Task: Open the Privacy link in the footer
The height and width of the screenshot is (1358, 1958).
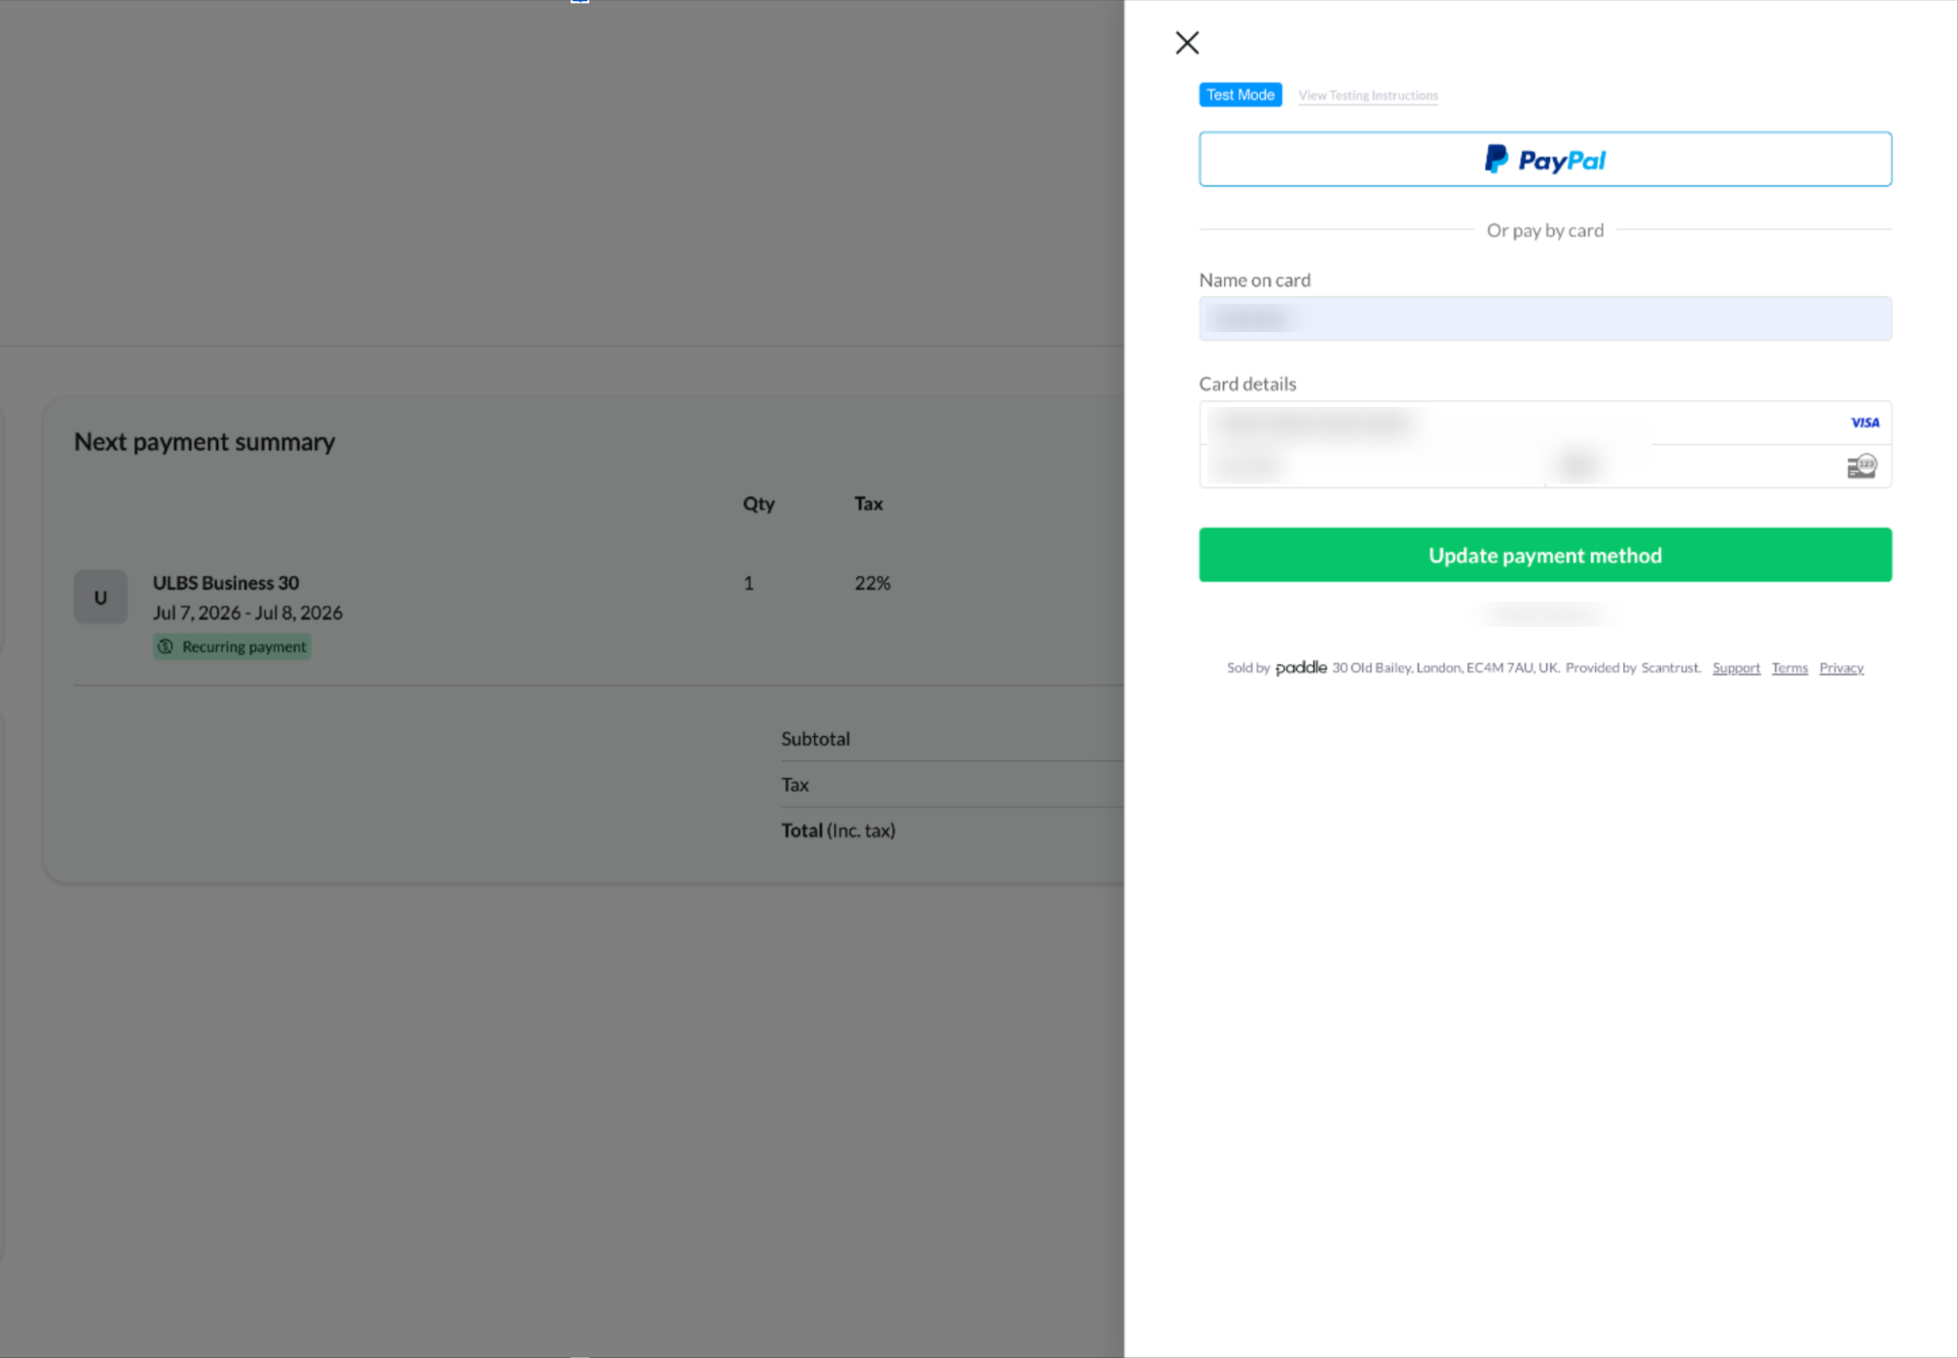Action: pos(1841,668)
